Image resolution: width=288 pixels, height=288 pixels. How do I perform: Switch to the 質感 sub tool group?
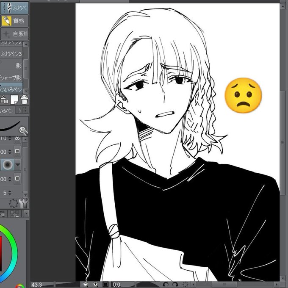pyautogui.click(x=14, y=21)
